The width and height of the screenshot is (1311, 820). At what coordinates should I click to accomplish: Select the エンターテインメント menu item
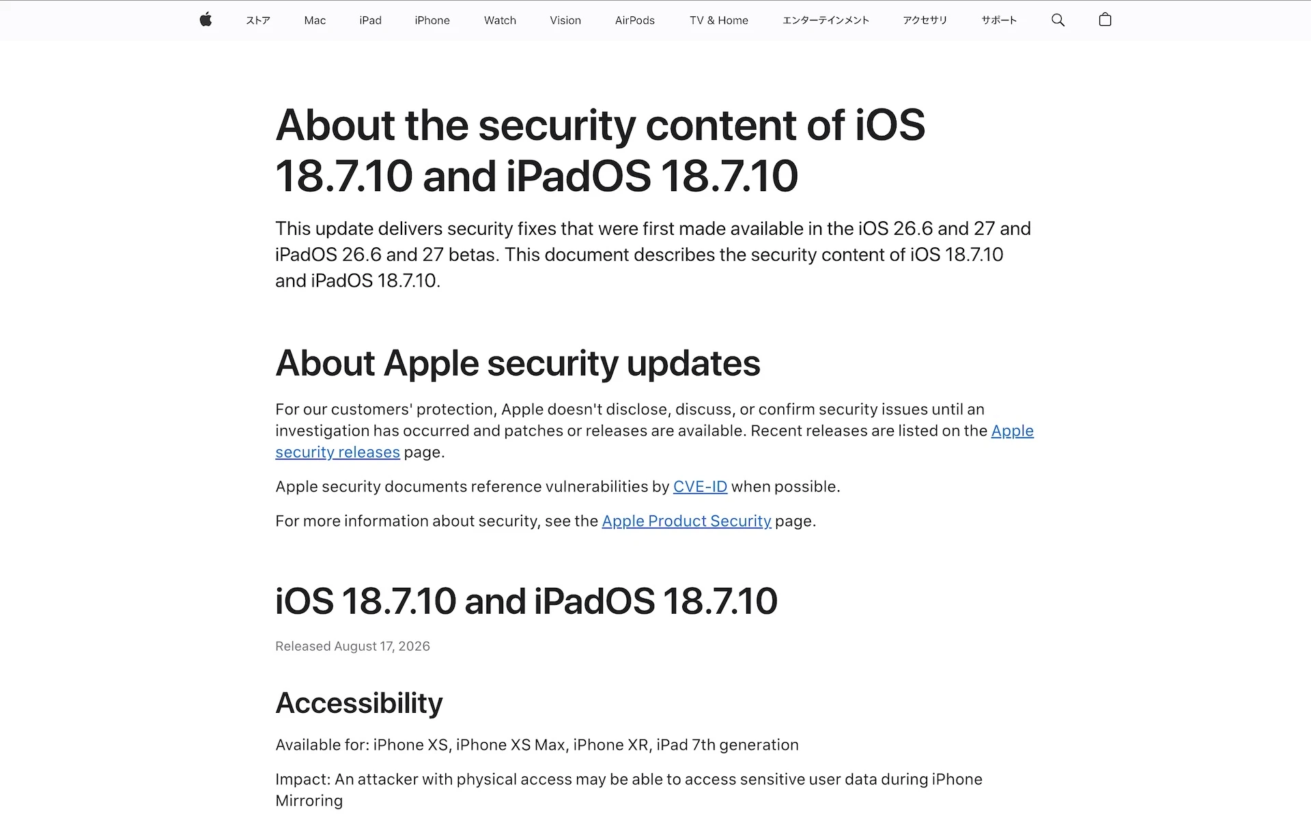826,20
